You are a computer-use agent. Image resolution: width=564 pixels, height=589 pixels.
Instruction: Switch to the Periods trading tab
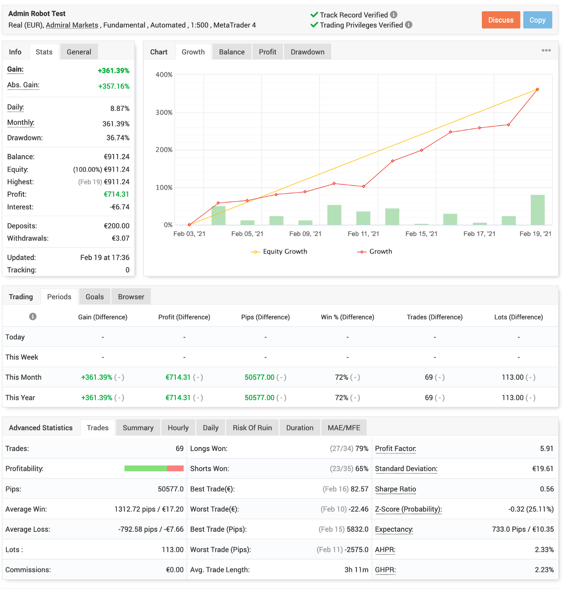click(59, 297)
